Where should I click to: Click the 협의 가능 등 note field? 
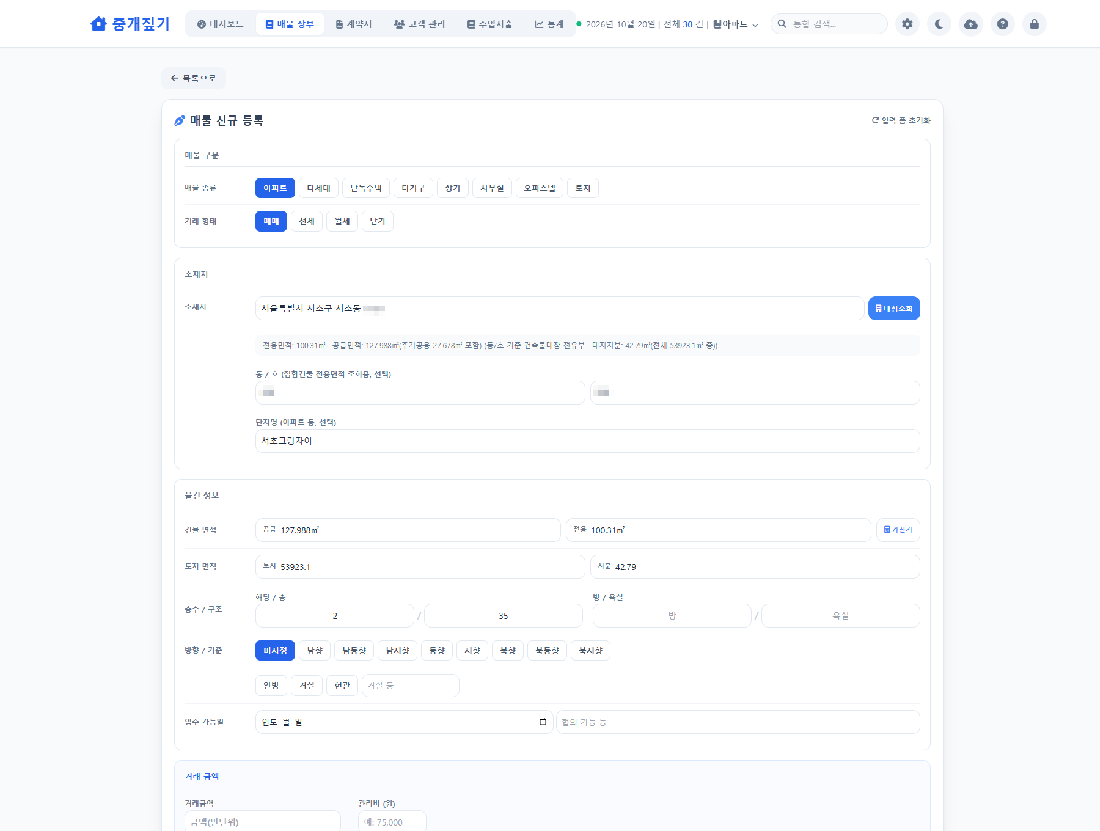point(738,722)
